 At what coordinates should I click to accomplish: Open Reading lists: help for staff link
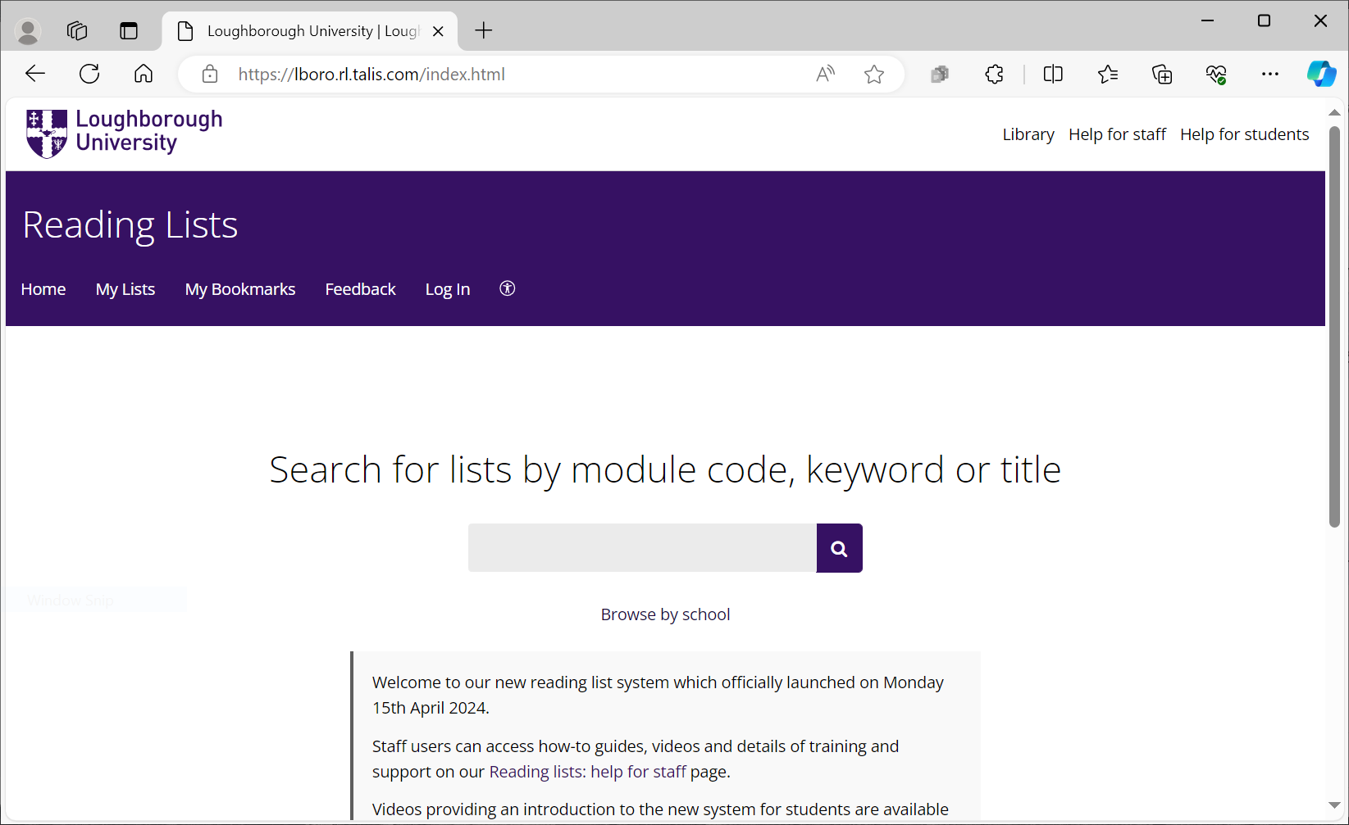tap(587, 772)
